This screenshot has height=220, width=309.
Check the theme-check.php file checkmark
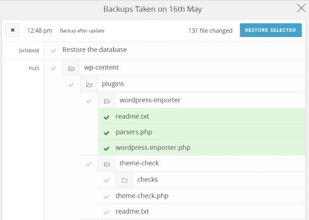point(106,196)
